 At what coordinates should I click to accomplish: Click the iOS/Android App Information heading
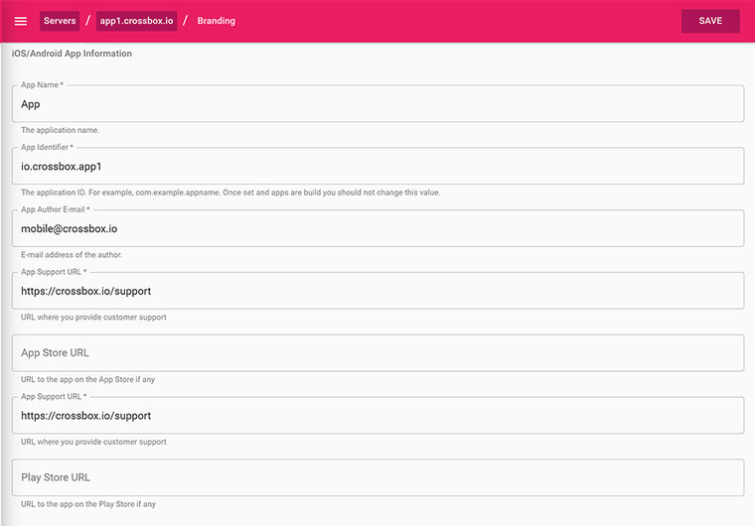click(72, 54)
